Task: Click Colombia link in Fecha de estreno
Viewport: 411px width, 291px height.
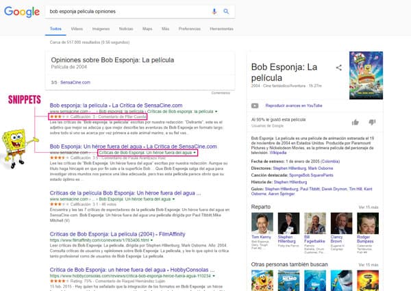Action: point(330,162)
